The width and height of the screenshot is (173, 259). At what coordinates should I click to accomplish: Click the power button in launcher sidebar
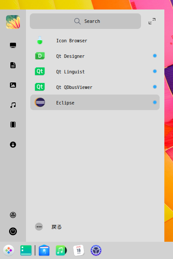[x=13, y=231]
